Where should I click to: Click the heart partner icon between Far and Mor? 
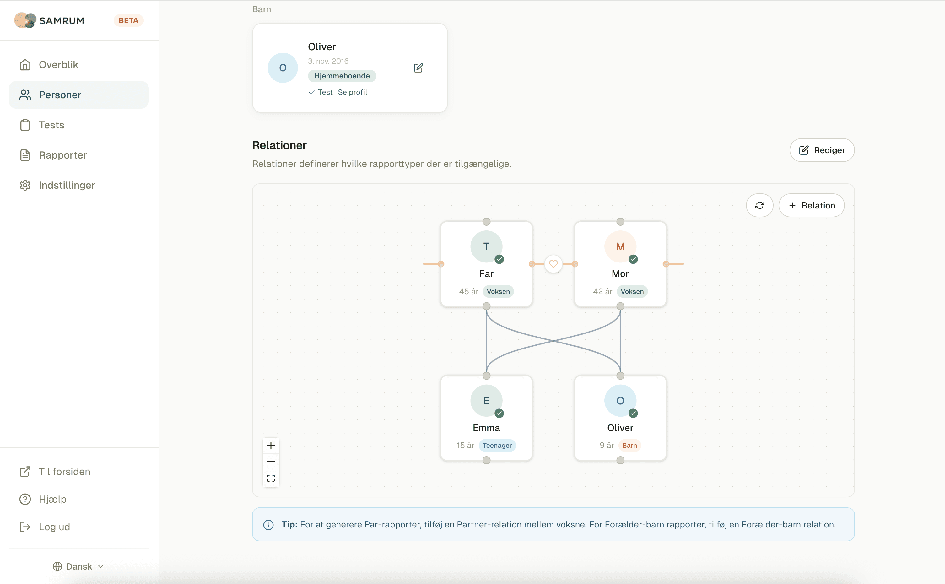click(553, 264)
